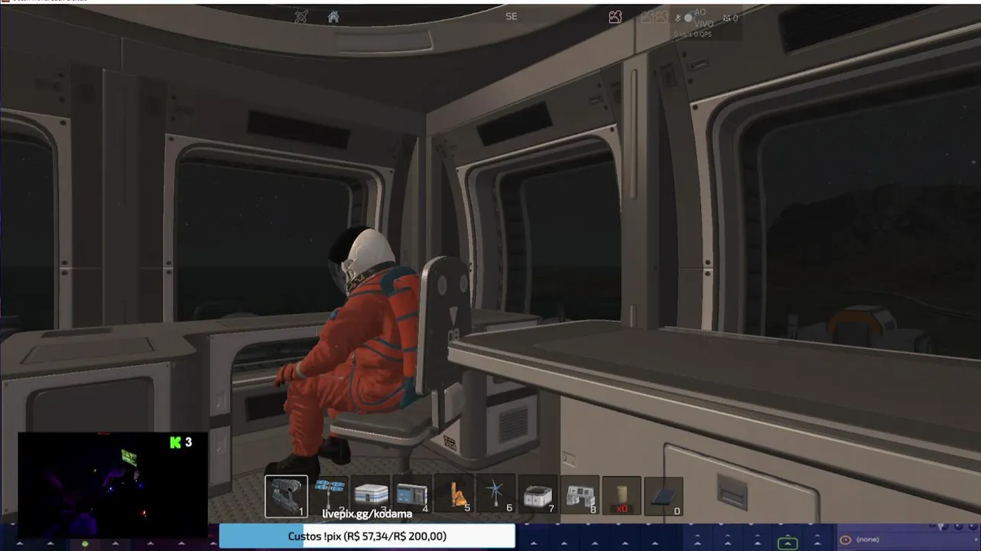Pick the orange robotic arm in slot 5
This screenshot has width=981, height=551.
pyautogui.click(x=453, y=494)
